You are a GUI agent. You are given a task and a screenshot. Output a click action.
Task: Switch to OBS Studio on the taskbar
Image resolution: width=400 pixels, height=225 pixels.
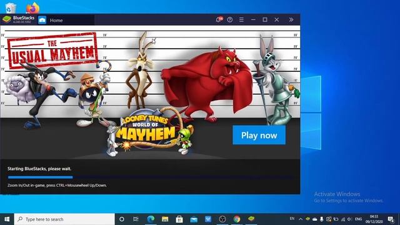(x=222, y=219)
